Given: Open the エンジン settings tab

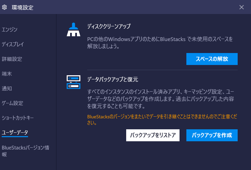Looking at the screenshot, I should coord(10,29).
